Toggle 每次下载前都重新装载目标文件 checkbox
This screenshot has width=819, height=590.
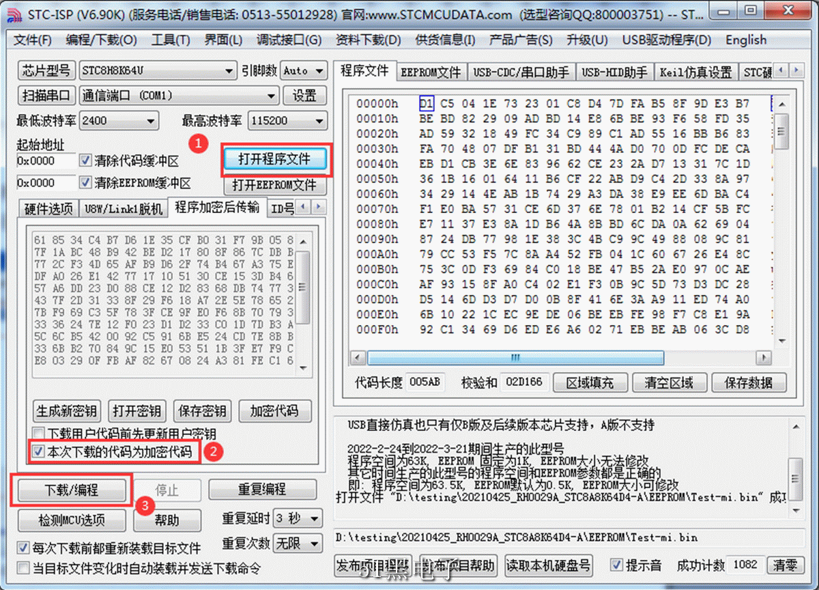pos(23,548)
